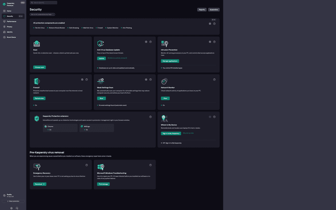
Task: Click the Where Is My Device icon
Action: pos(164,118)
